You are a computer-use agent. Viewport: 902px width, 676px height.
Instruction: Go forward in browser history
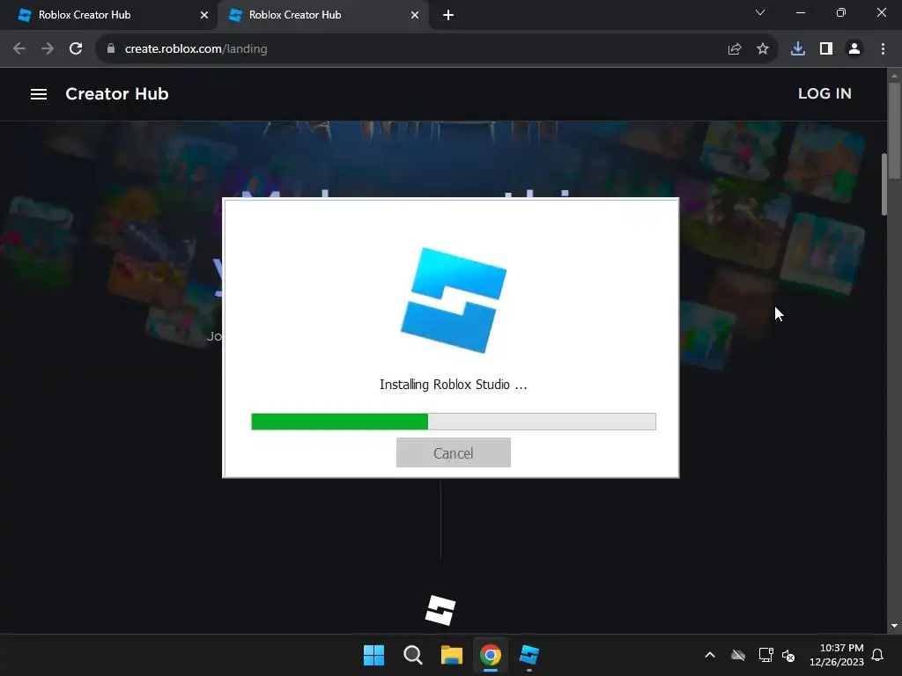pos(48,49)
